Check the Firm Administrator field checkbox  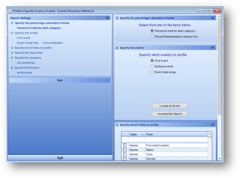(x=125, y=145)
